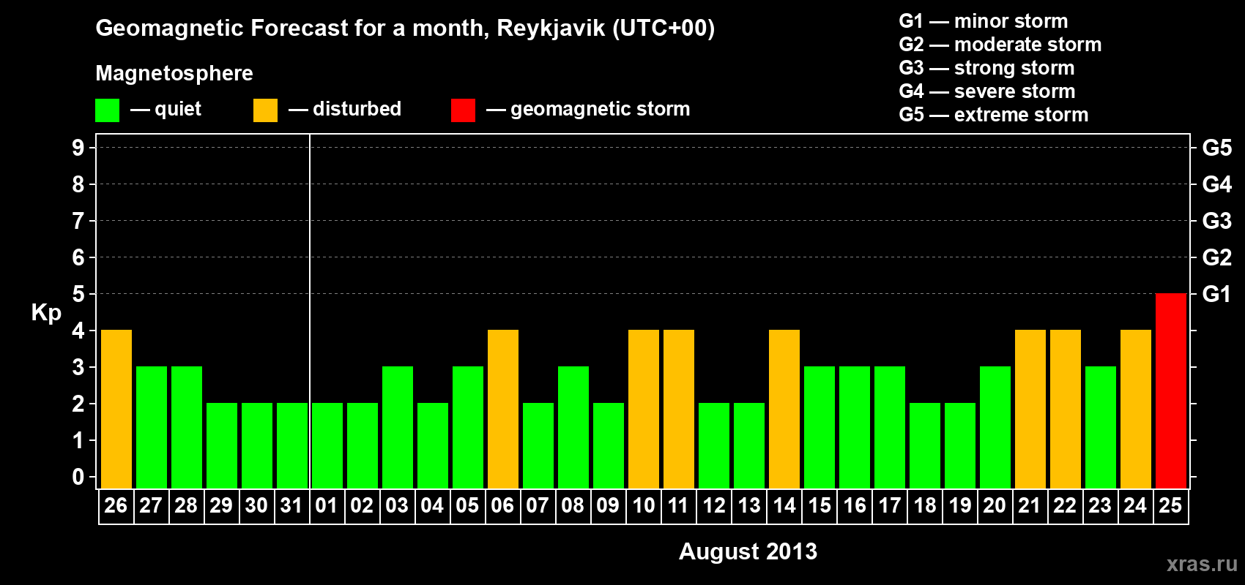Click the green quiet legend swatch

(x=107, y=110)
